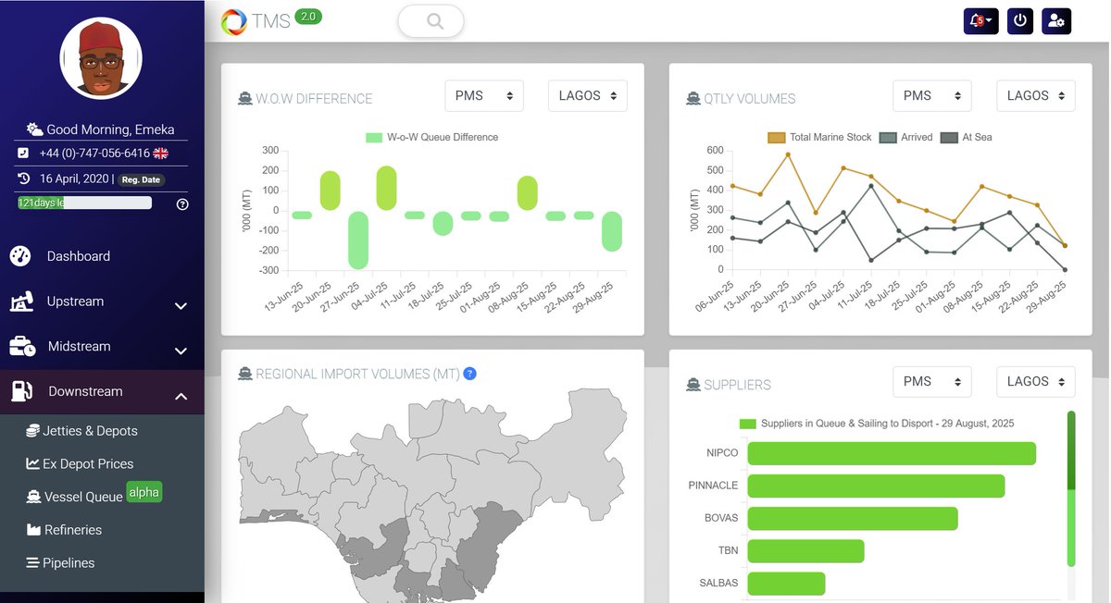This screenshot has height=603, width=1111.
Task: Click the alpha badge on Vessel Queue
Action: tap(144, 493)
